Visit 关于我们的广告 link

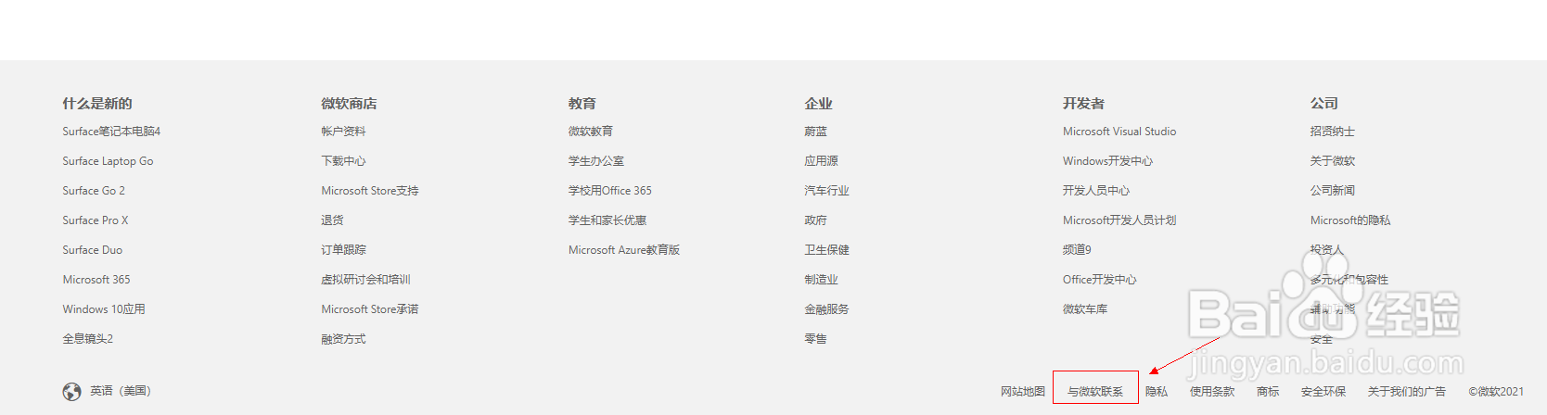[1407, 392]
